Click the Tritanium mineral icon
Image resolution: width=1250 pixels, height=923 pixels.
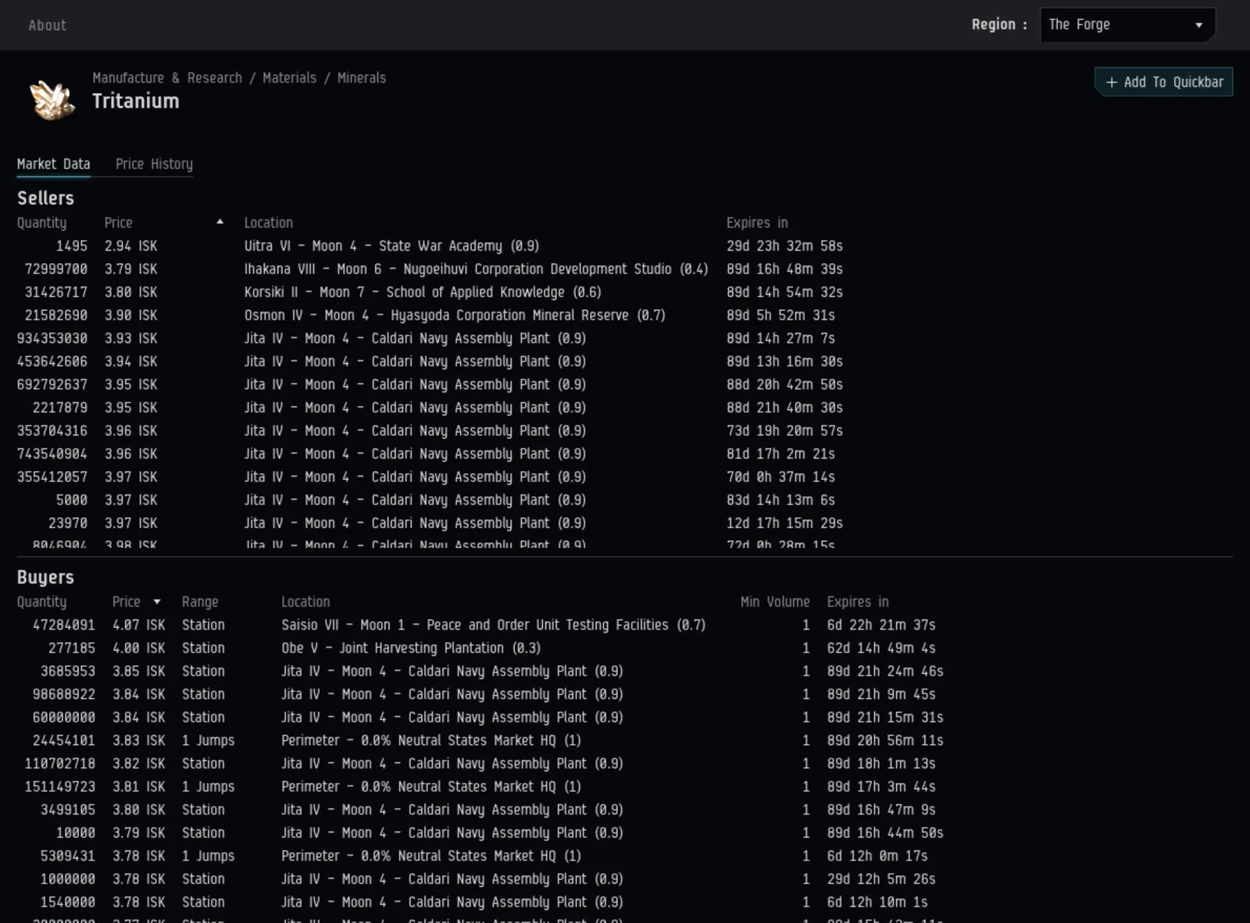tap(52, 100)
